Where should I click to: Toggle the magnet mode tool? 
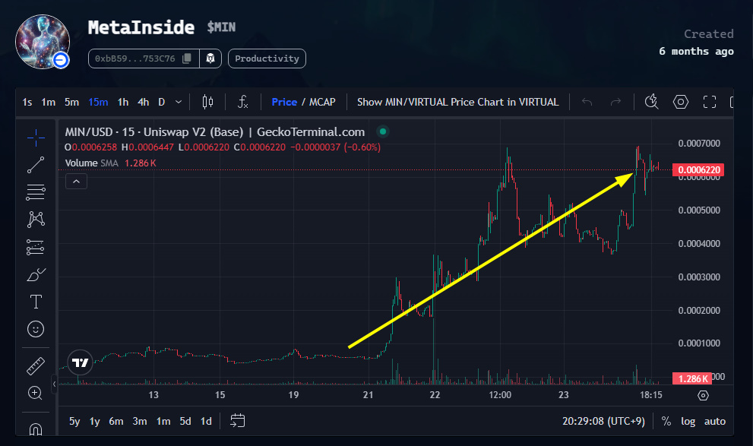tap(36, 429)
